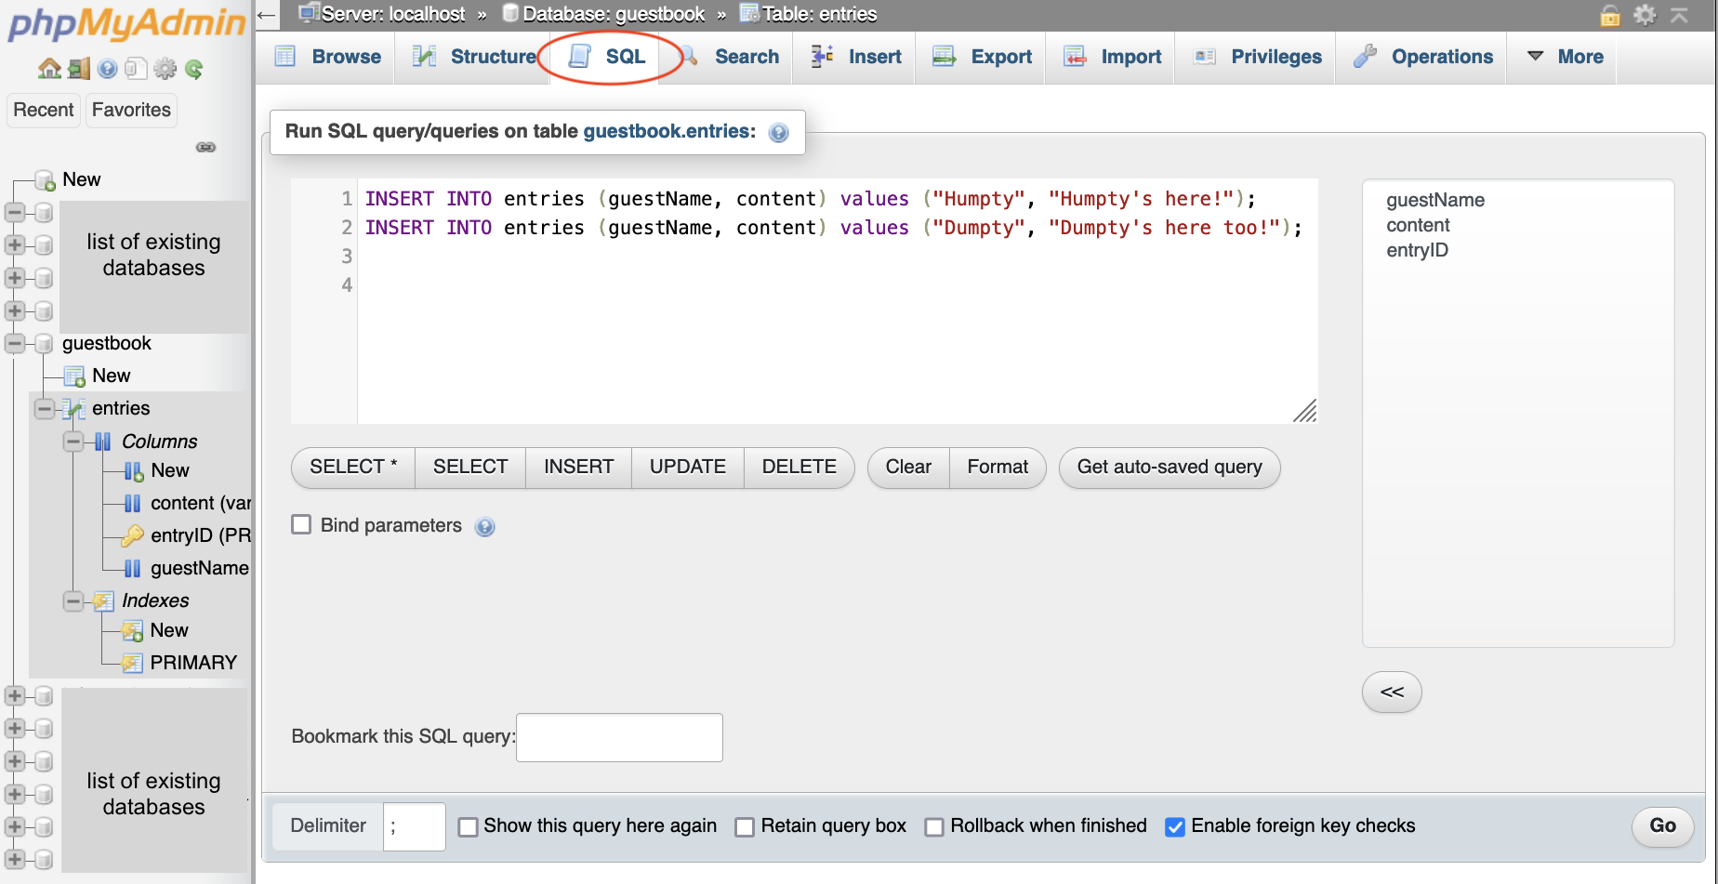Image resolution: width=1718 pixels, height=884 pixels.
Task: Reload navigation panel with green arrow icon
Action: click(x=193, y=68)
